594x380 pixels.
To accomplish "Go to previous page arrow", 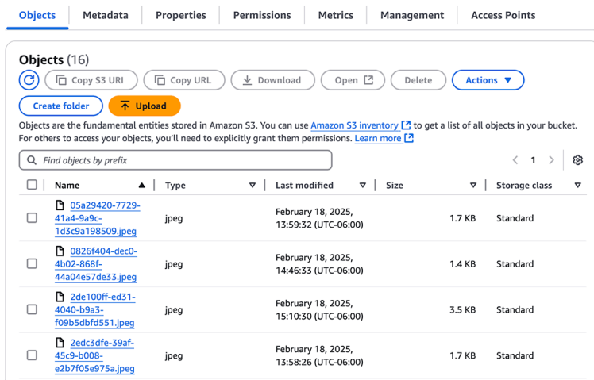I will click(515, 160).
